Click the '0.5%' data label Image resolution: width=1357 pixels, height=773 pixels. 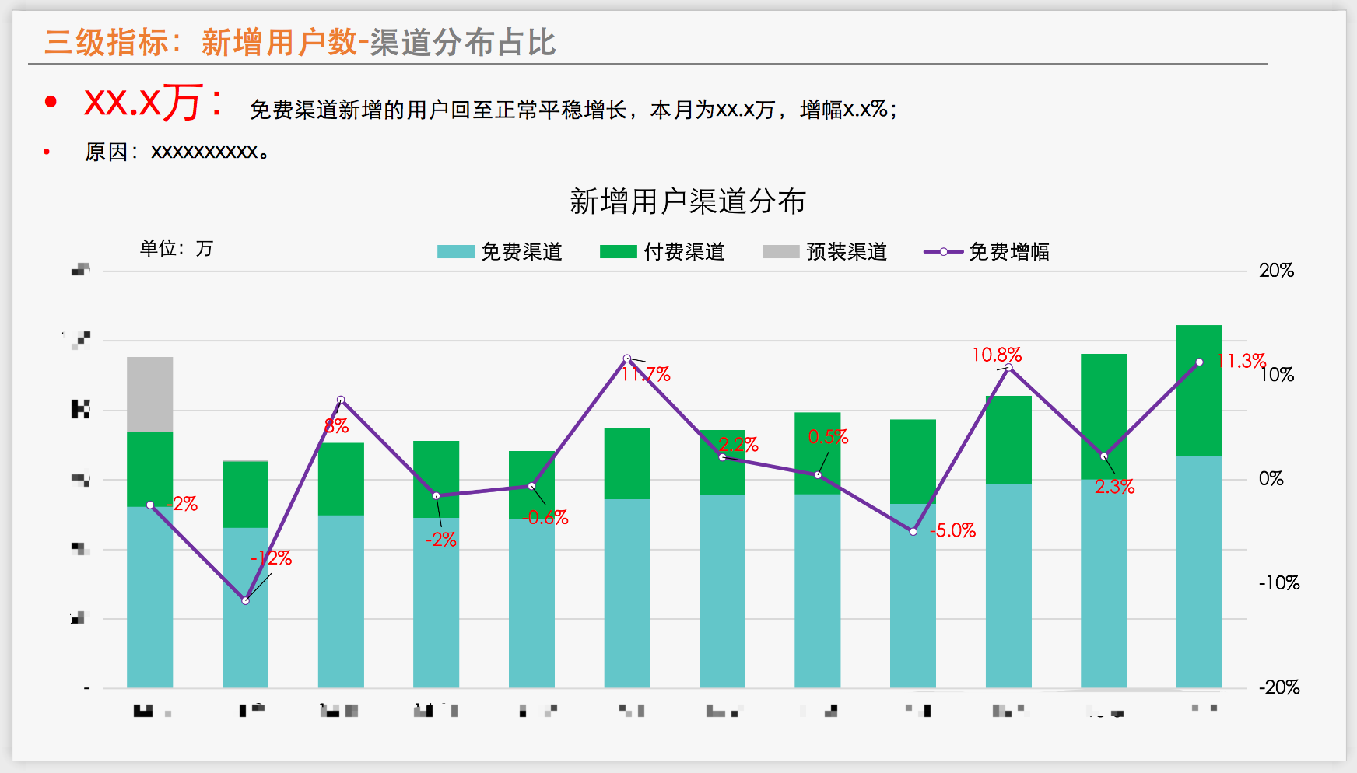828,437
